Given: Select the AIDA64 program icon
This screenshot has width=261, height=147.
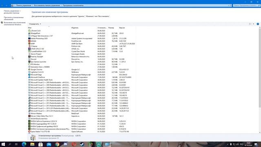Looking at the screenshot, I should (x=29, y=41).
